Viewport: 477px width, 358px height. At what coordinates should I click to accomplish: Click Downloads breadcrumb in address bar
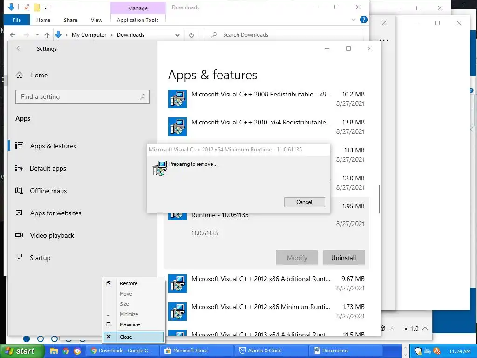pyautogui.click(x=130, y=35)
